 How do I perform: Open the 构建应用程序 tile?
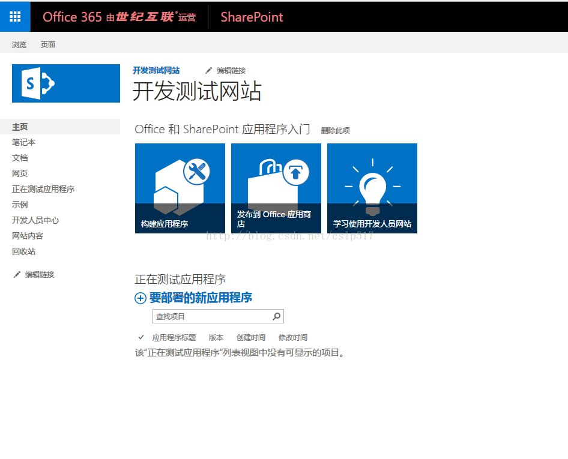(180, 188)
